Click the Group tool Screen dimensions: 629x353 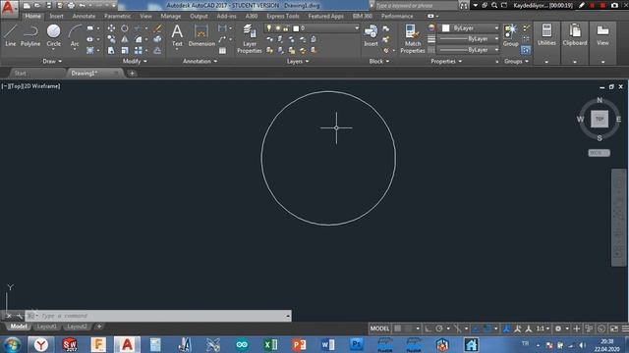511,35
